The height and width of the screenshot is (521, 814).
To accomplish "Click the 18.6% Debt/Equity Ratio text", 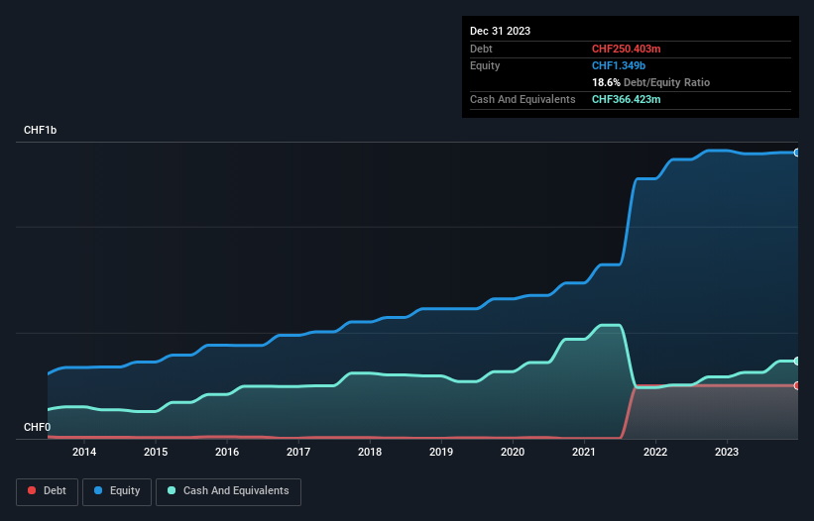I will point(650,82).
